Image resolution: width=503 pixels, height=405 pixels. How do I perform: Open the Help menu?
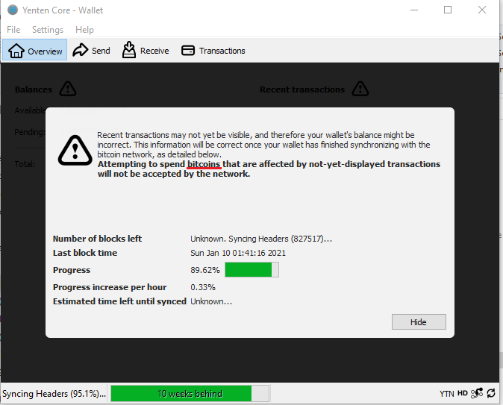(84, 30)
